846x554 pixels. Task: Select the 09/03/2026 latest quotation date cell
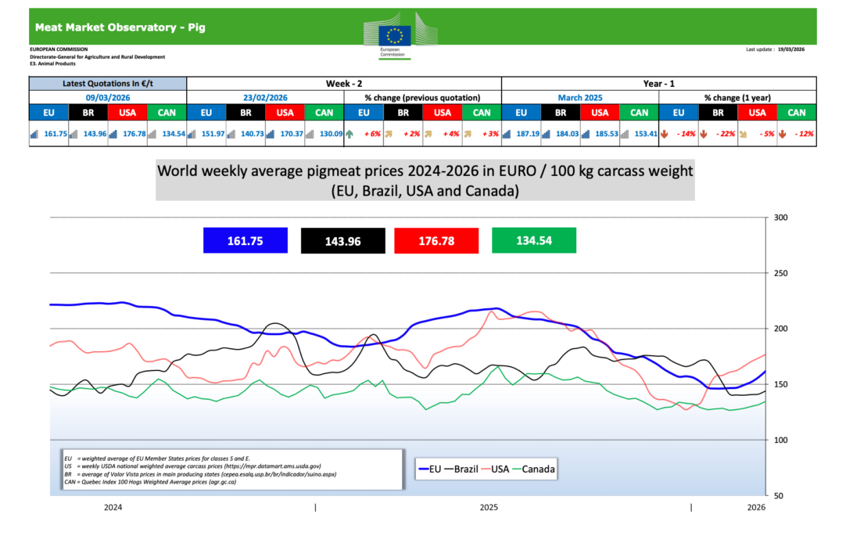108,98
